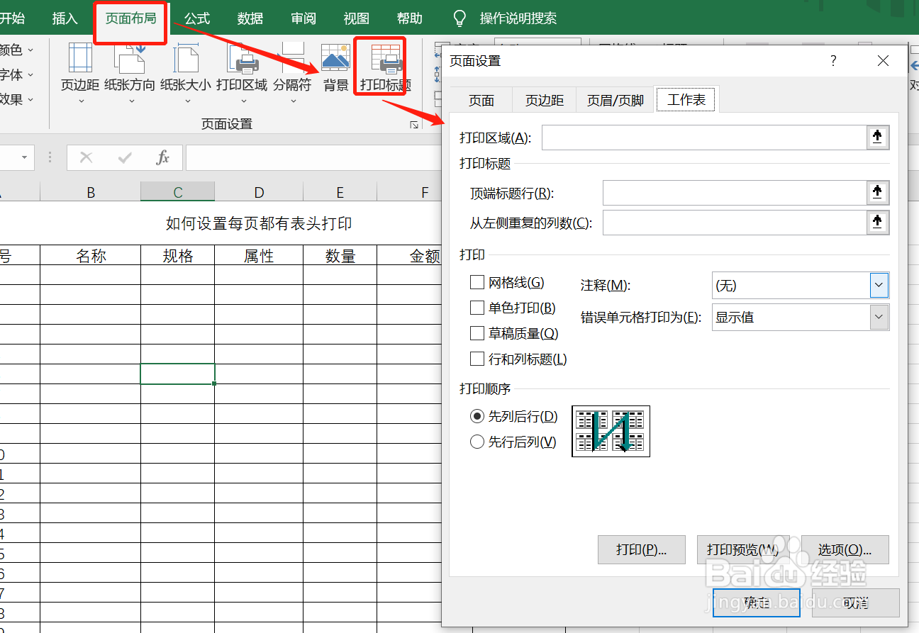Click the 打印预览 button
The image size is (919, 633).
coord(743,549)
